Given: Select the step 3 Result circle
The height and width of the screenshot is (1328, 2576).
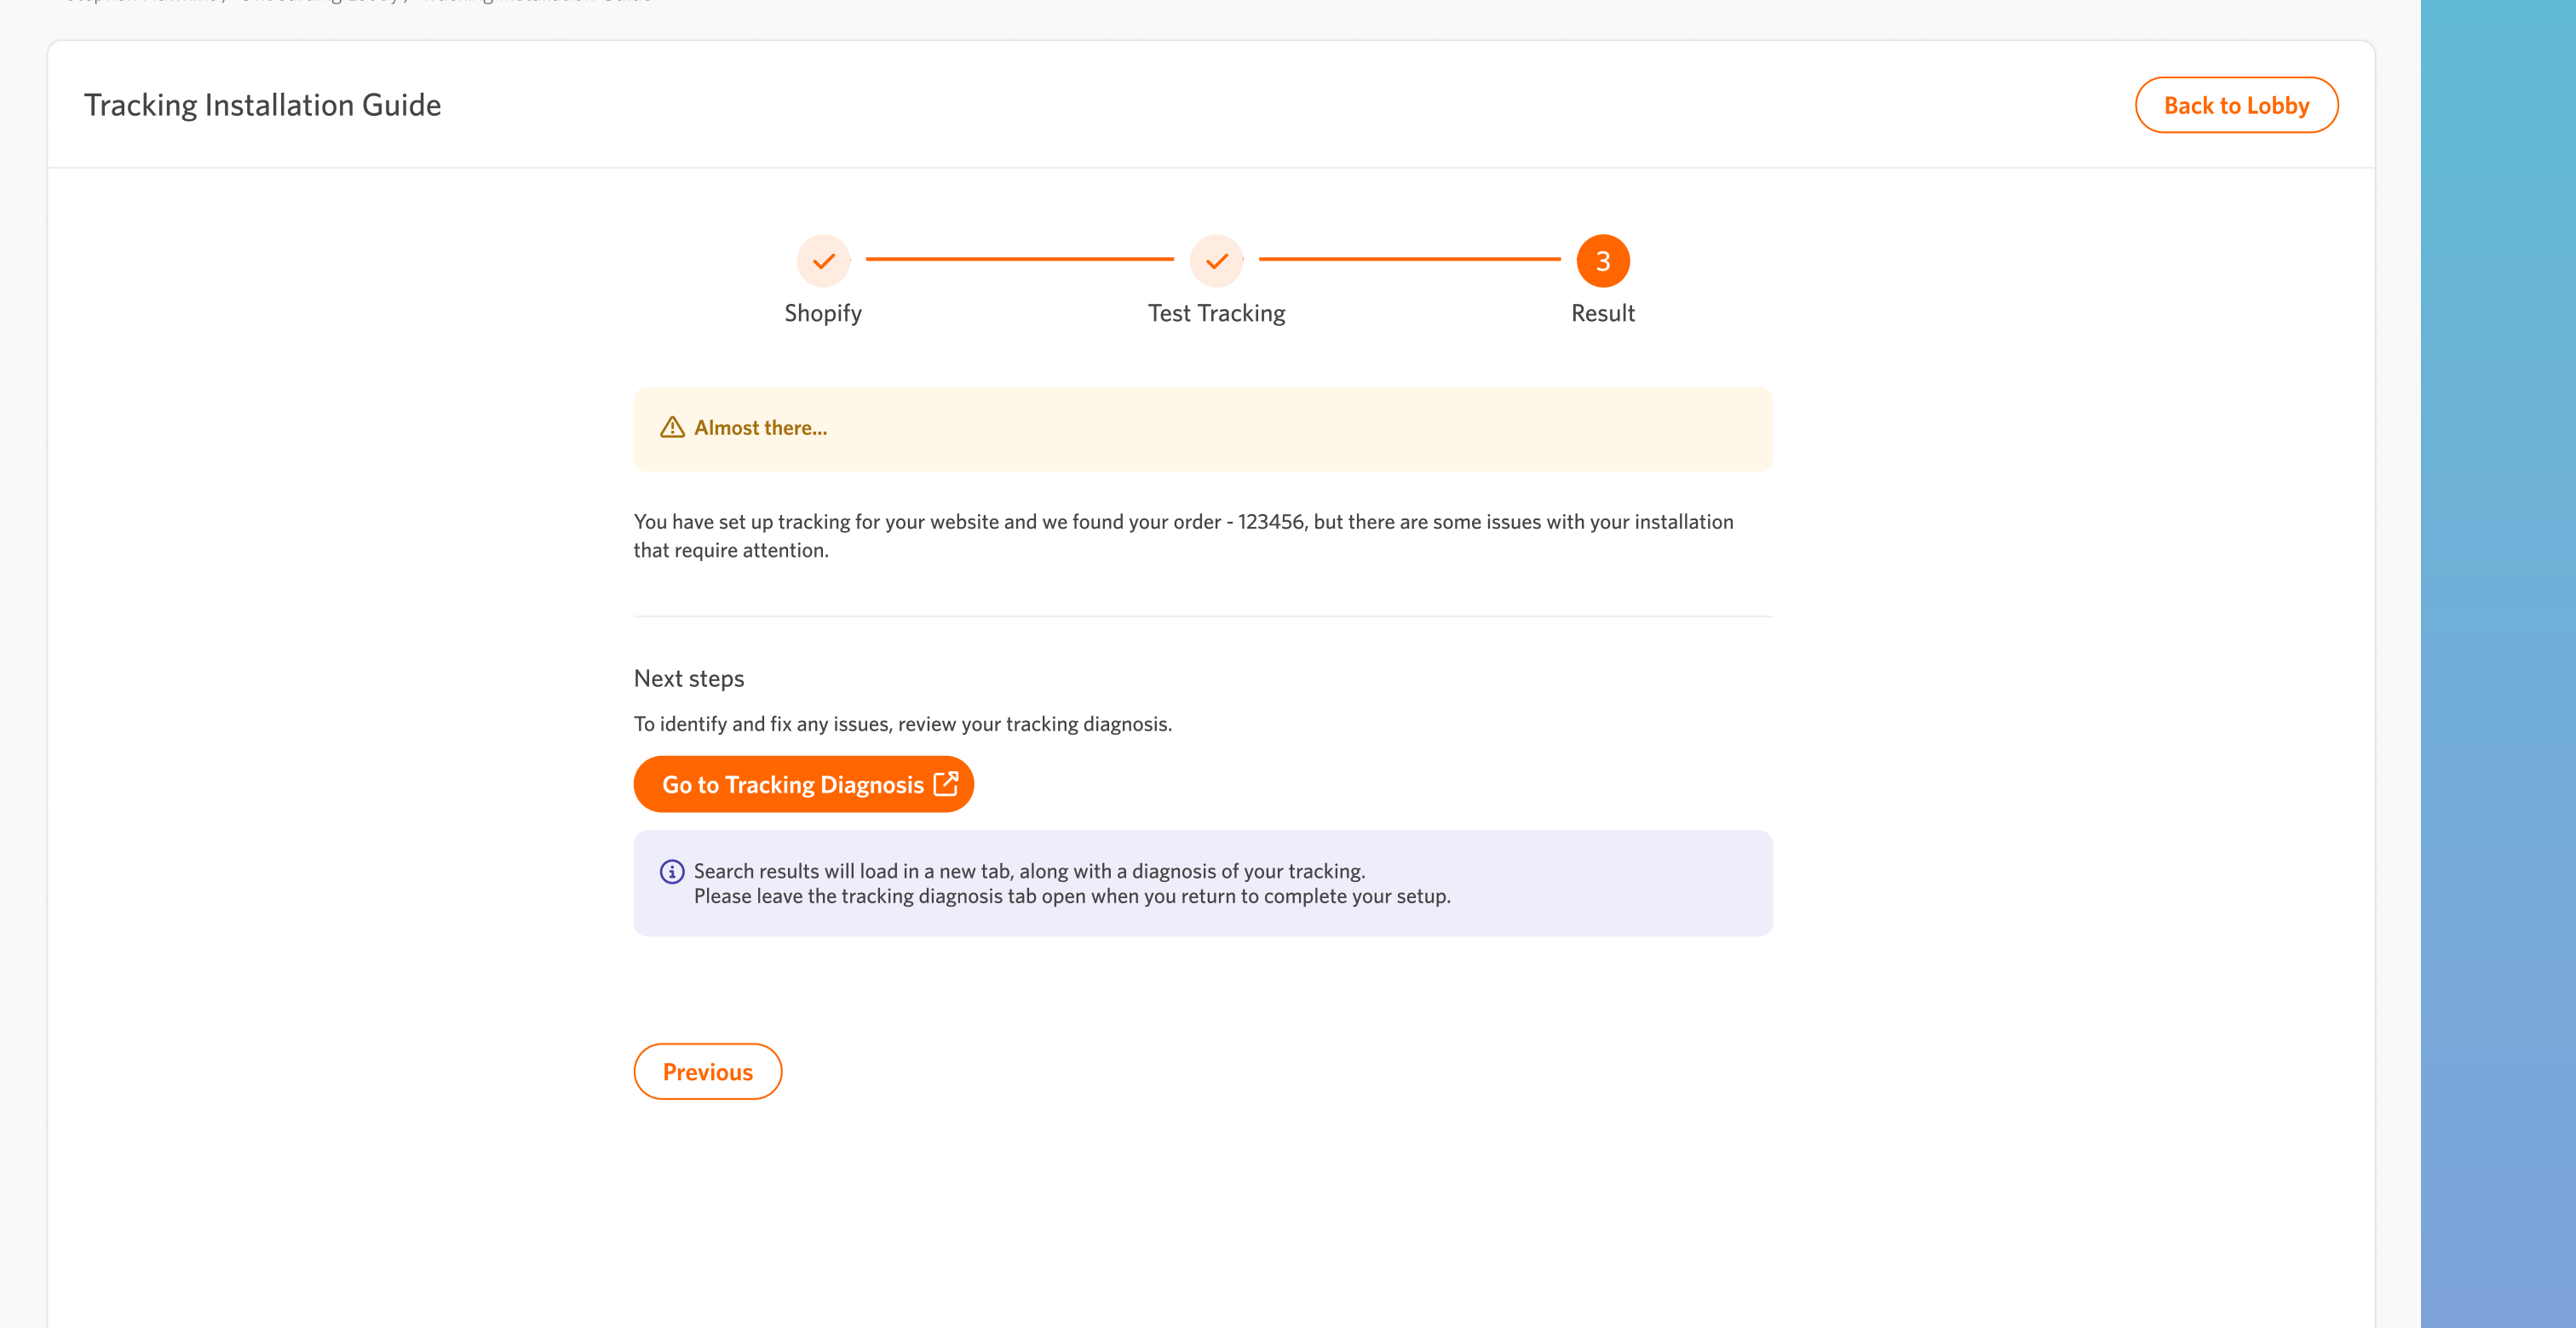Looking at the screenshot, I should coord(1602,260).
